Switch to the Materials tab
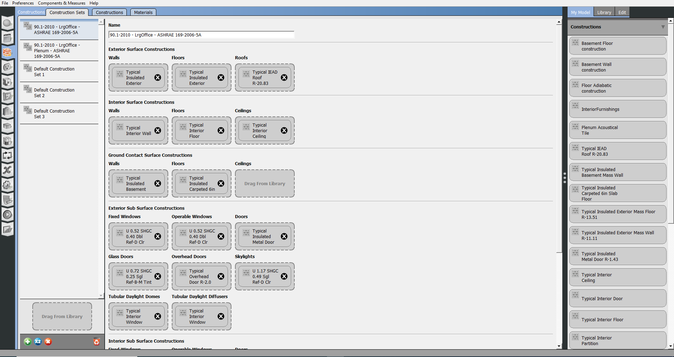 pyautogui.click(x=143, y=12)
